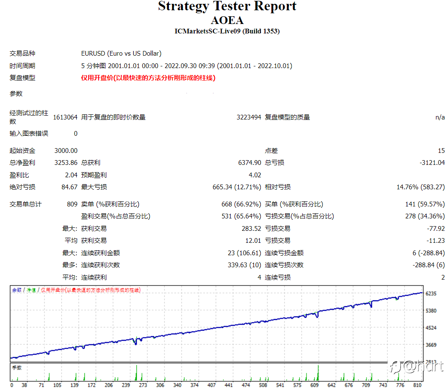This screenshot has width=448, height=388.
Task: Click the x-axis tick label 810
Action: pyautogui.click(x=417, y=385)
